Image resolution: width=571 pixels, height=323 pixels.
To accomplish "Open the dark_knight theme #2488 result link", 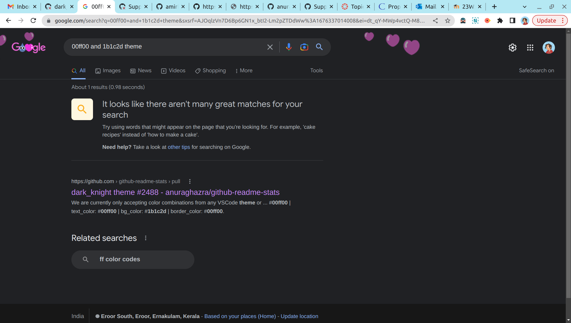I will click(175, 192).
